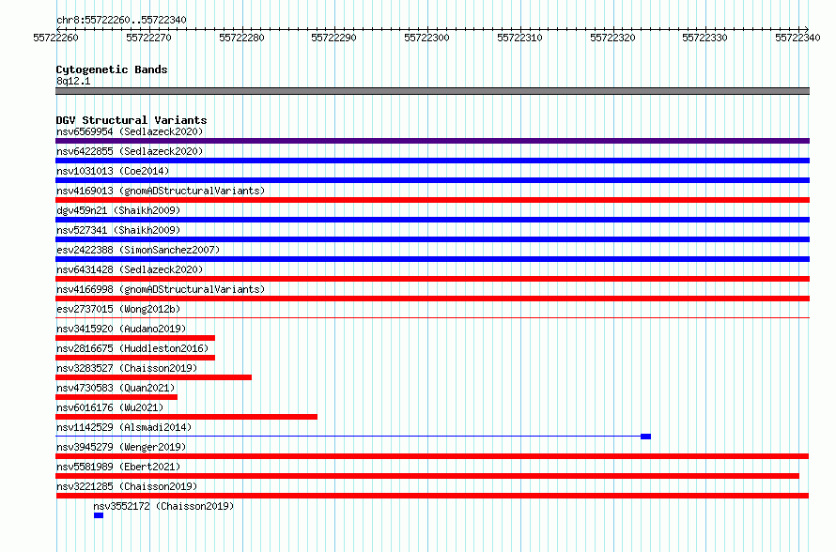Click the nsv3552172 (Chaisson2019) label
The image size is (836, 552).
click(163, 506)
